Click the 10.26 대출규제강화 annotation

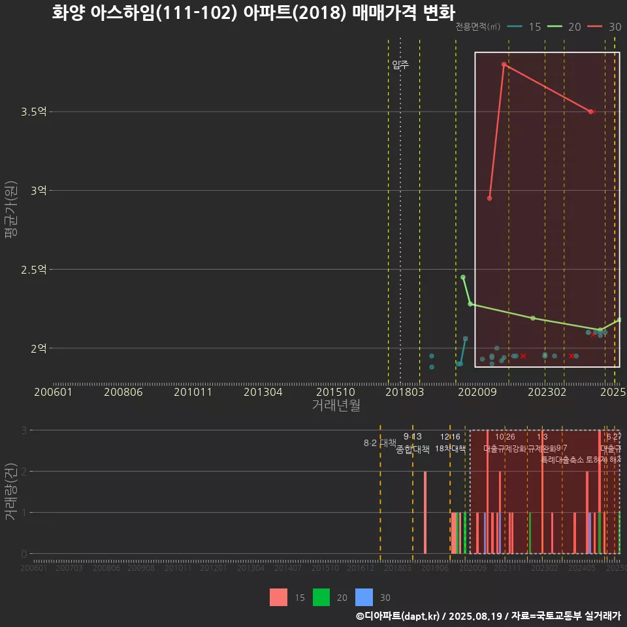(505, 443)
